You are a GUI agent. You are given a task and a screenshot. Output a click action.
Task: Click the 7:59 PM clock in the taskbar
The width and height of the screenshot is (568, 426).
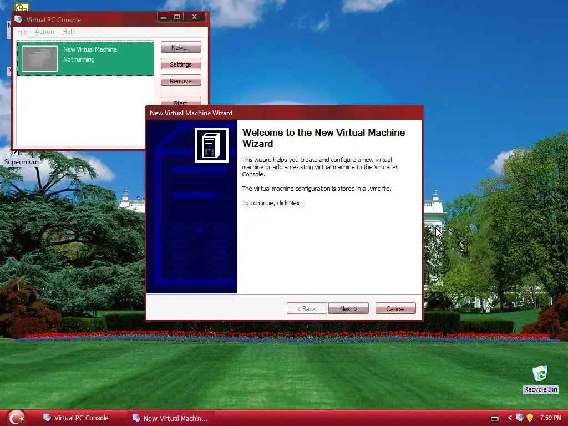tap(550, 418)
